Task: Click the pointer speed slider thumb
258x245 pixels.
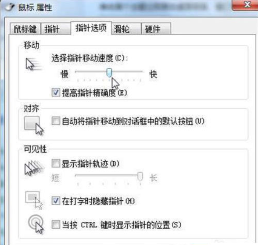Action: point(109,73)
